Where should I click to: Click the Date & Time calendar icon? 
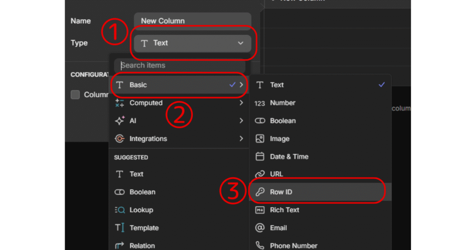point(260,156)
